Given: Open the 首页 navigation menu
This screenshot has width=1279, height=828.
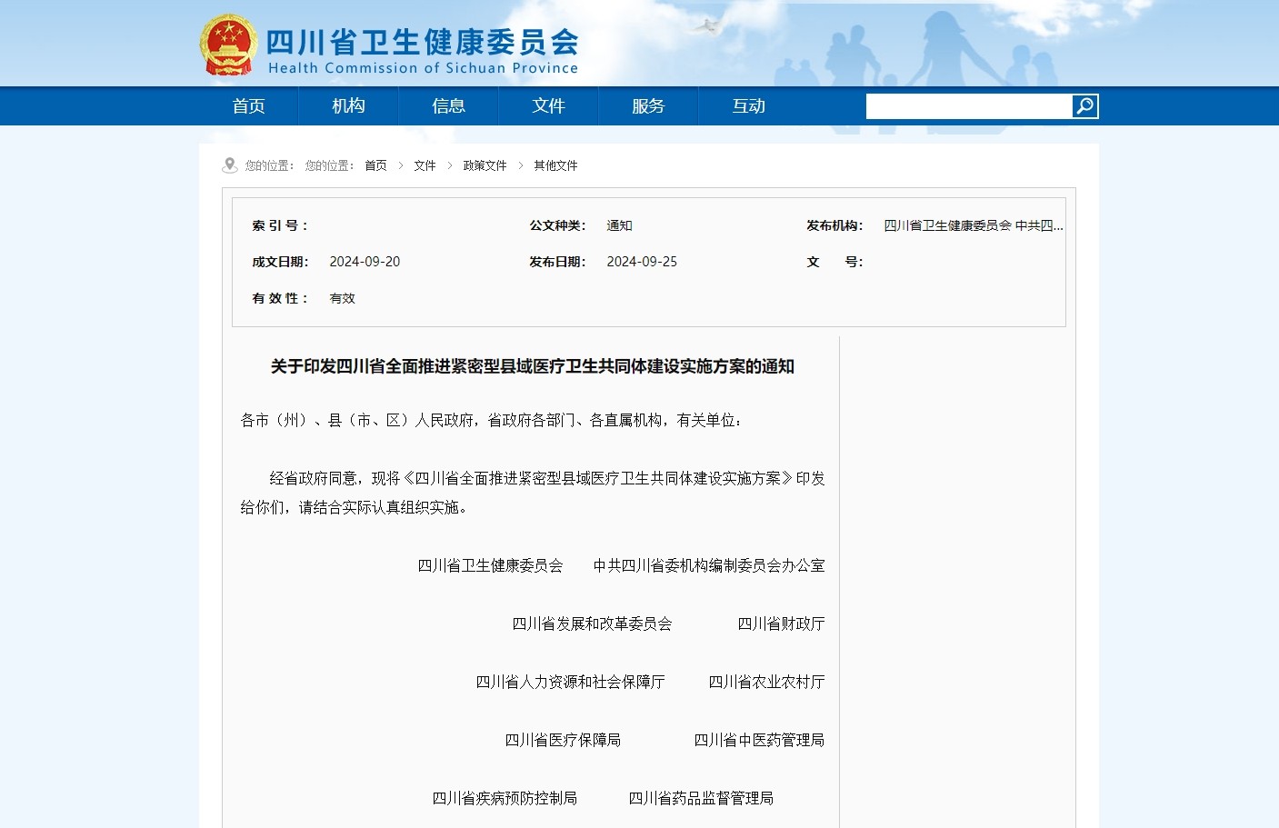Looking at the screenshot, I should coord(249,106).
